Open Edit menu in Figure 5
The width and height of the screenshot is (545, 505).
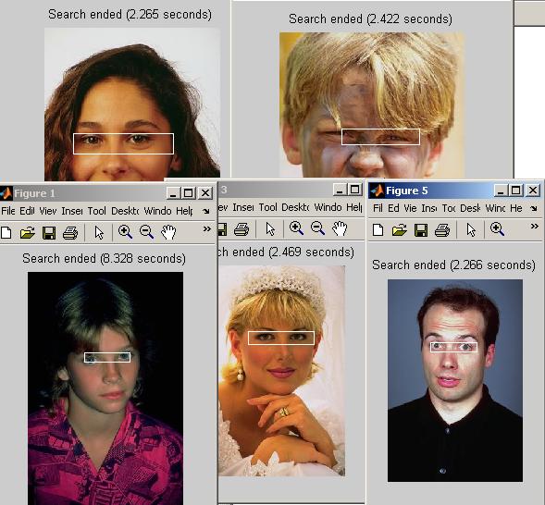[x=393, y=208]
